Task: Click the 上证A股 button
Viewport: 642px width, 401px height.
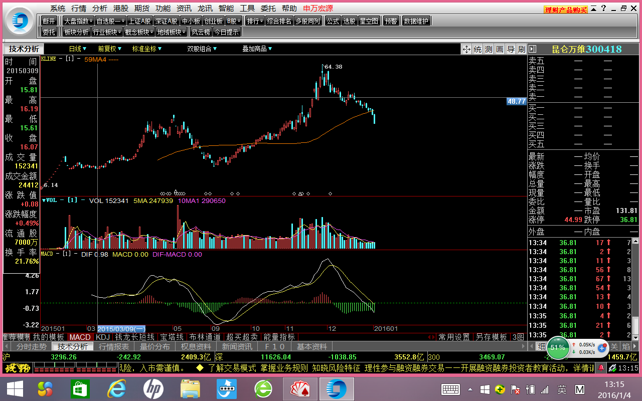Action: point(139,21)
